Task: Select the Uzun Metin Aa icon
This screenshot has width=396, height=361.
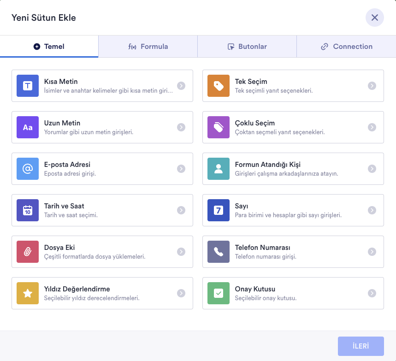Action: coord(28,127)
